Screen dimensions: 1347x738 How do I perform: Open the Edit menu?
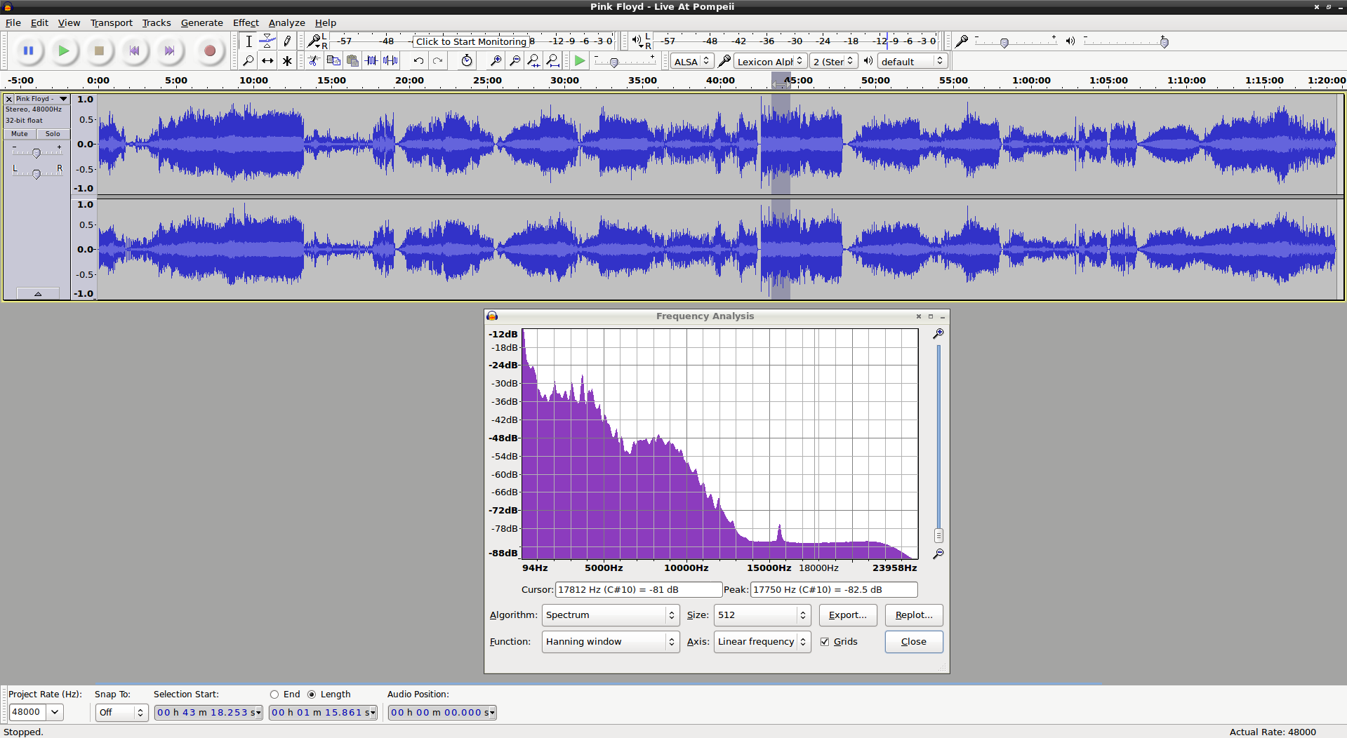click(39, 23)
